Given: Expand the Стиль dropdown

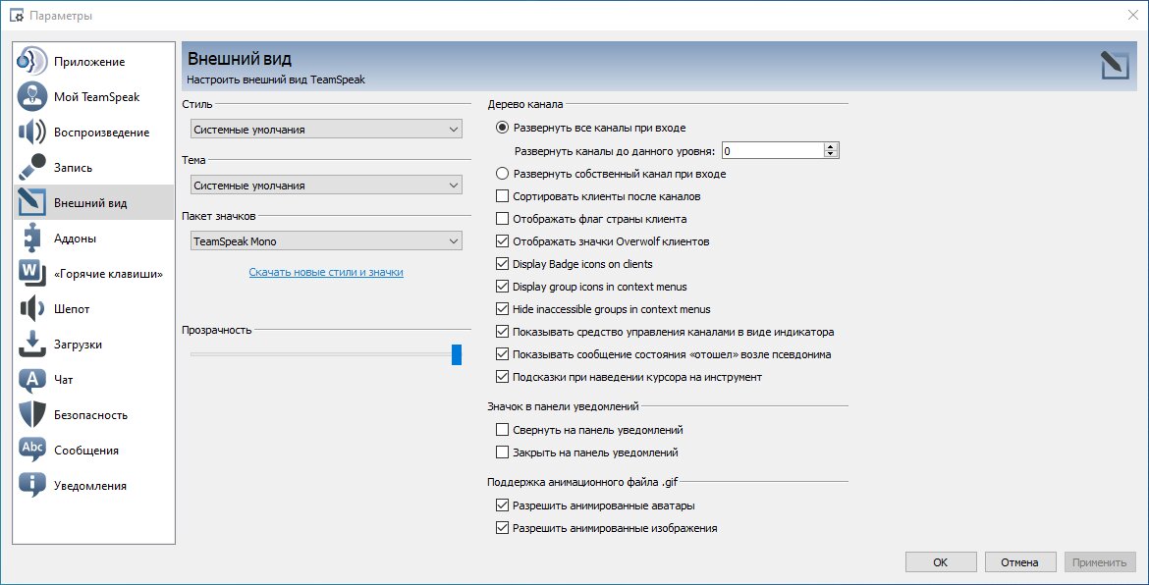Looking at the screenshot, I should coord(325,129).
